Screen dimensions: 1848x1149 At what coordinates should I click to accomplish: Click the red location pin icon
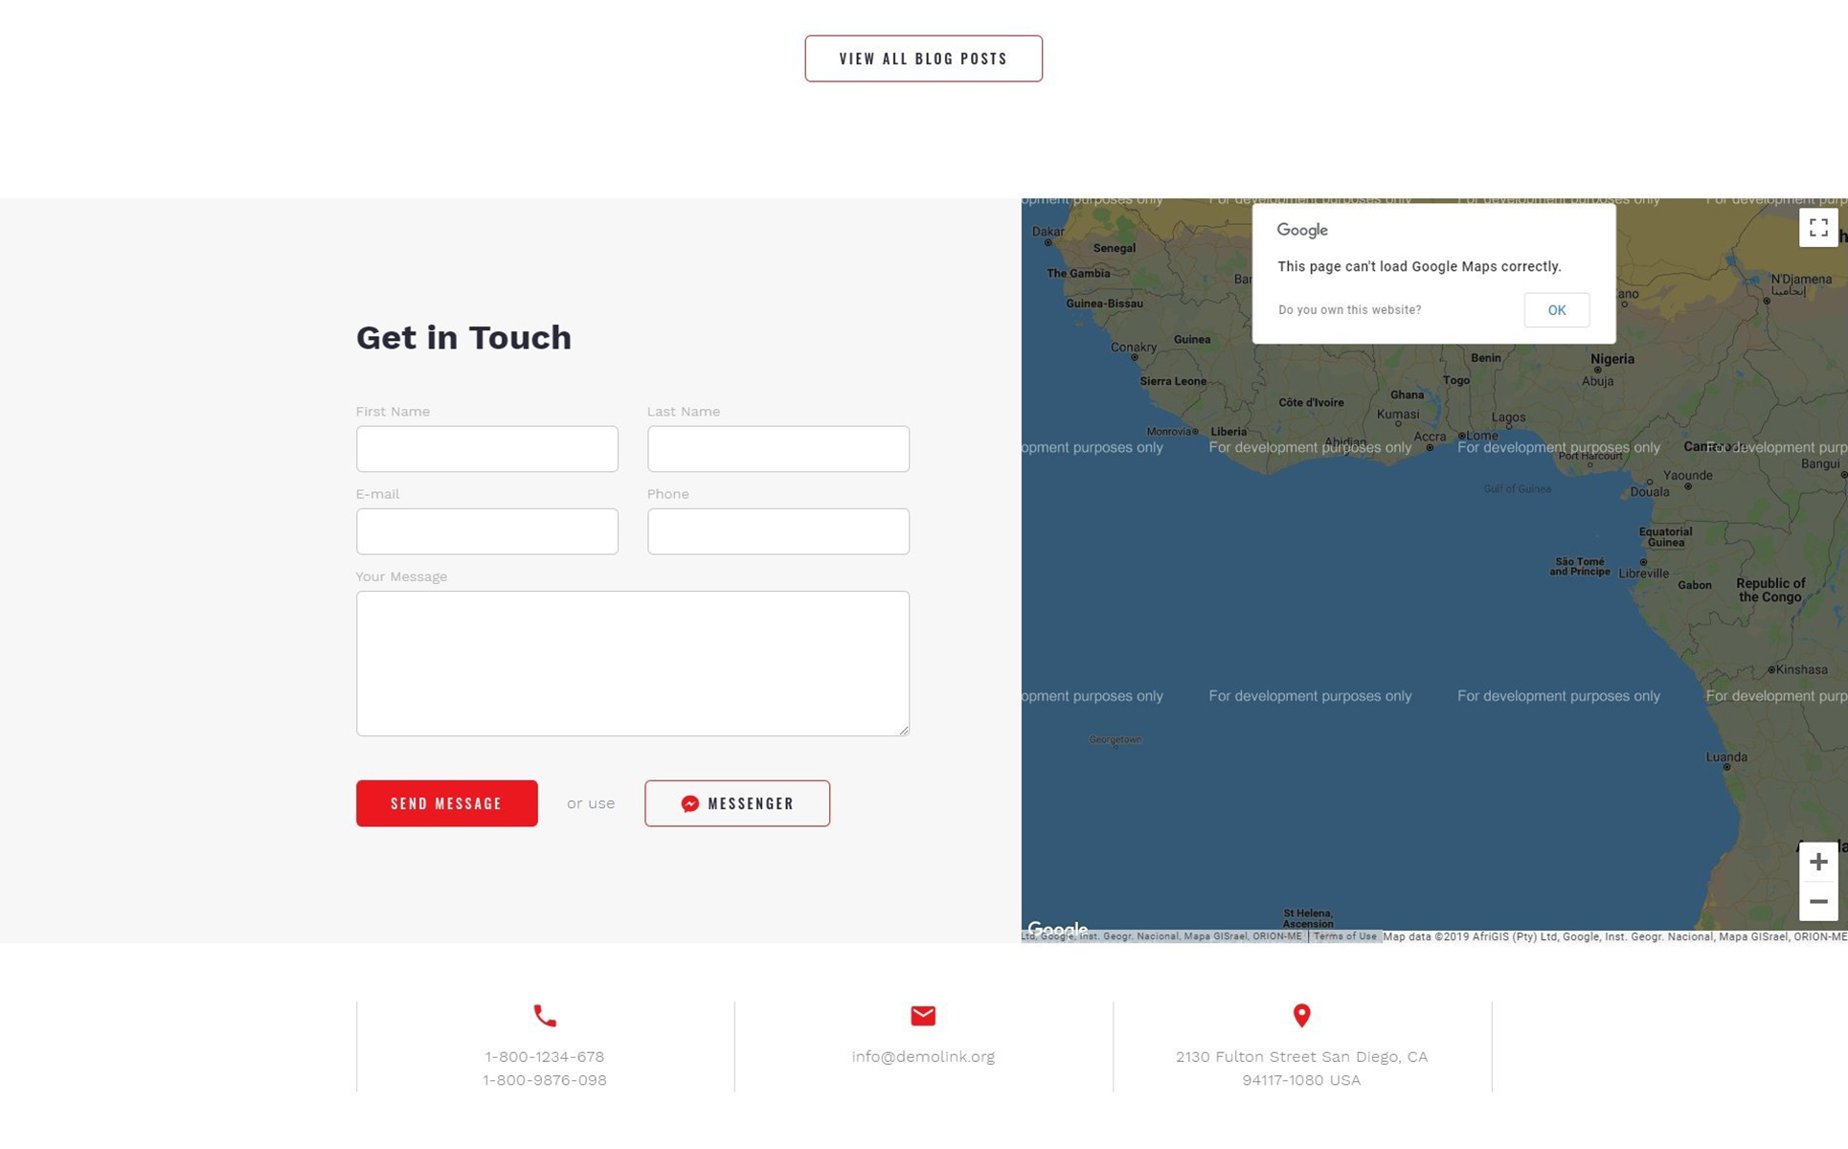1301,1015
